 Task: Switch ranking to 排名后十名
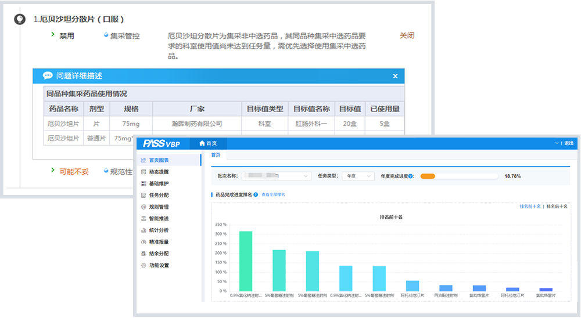557,206
